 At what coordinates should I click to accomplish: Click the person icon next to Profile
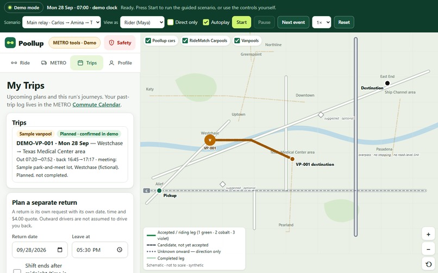[x=111, y=63]
